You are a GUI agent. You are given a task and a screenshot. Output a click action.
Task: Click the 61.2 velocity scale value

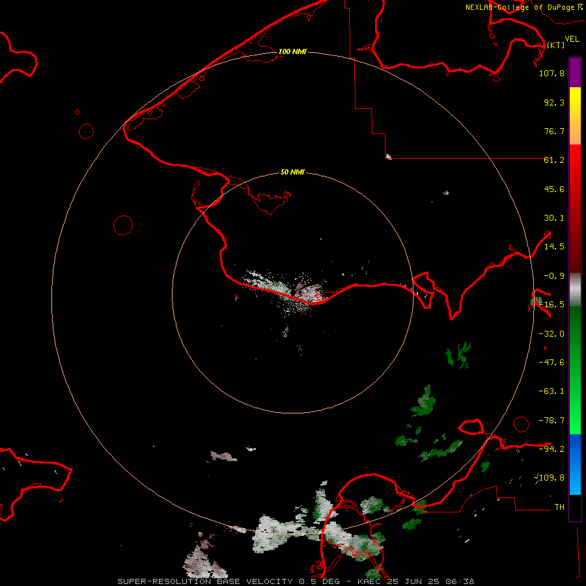[x=554, y=160]
